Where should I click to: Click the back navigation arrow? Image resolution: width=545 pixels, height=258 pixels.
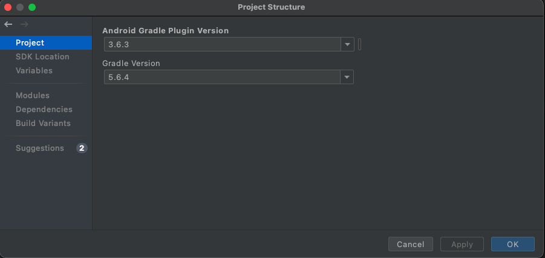pos(8,24)
